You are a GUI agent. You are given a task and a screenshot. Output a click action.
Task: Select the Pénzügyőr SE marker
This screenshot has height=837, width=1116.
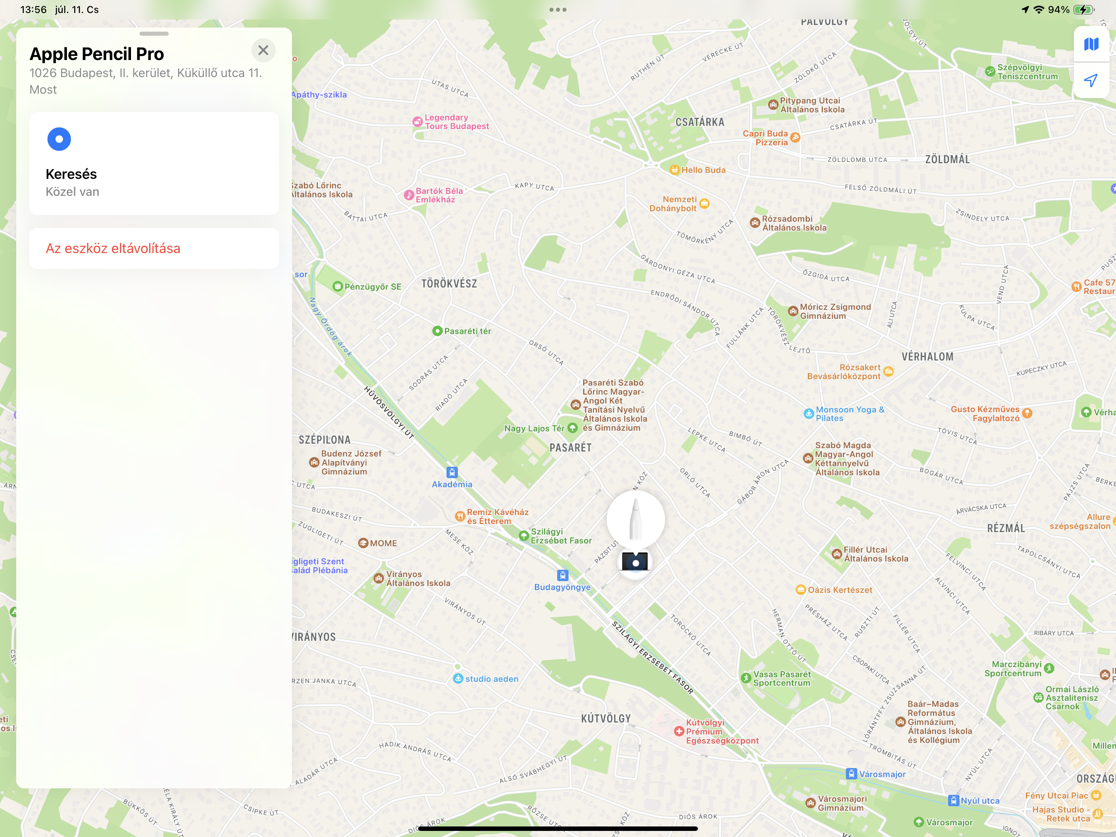(337, 287)
